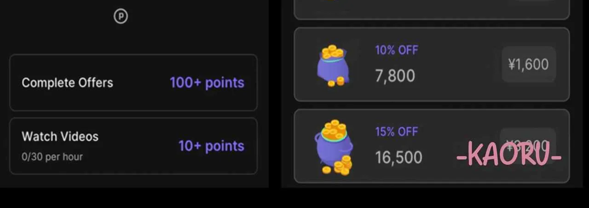Click the Watch Videos title text
This screenshot has width=589, height=208.
[60, 137]
